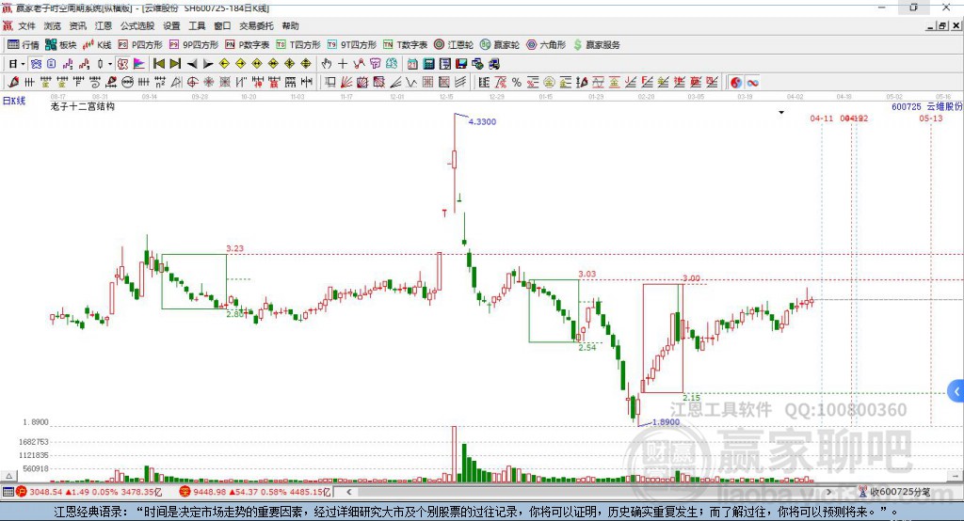This screenshot has height=521, width=964.
Task: Click the save floppy disk icon
Action: pyautogui.click(x=461, y=64)
